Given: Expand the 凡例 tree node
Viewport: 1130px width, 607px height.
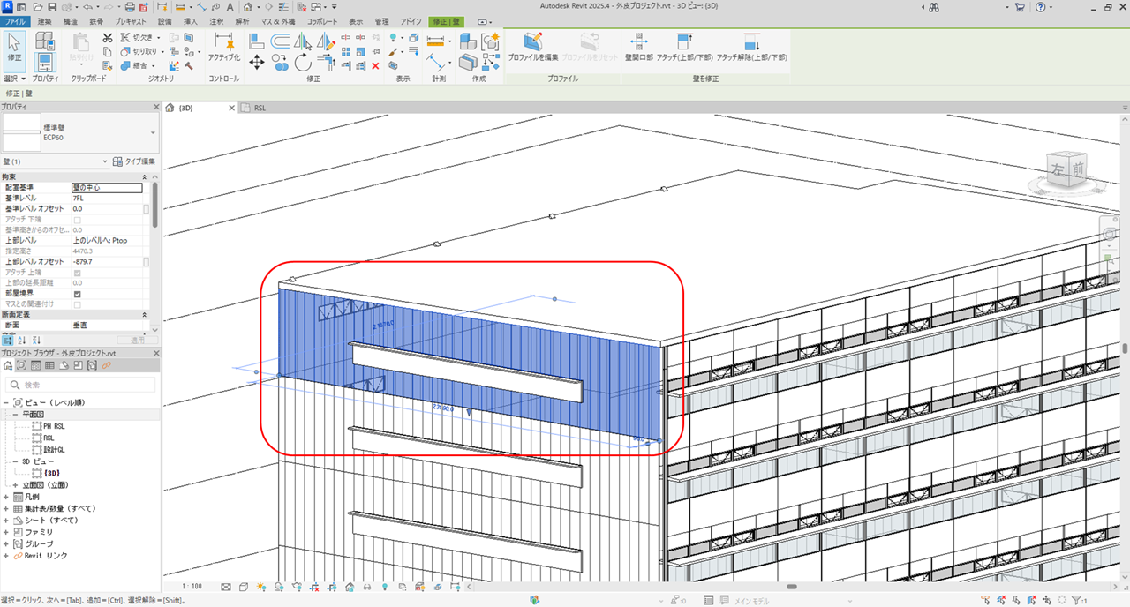Looking at the screenshot, I should coord(7,497).
